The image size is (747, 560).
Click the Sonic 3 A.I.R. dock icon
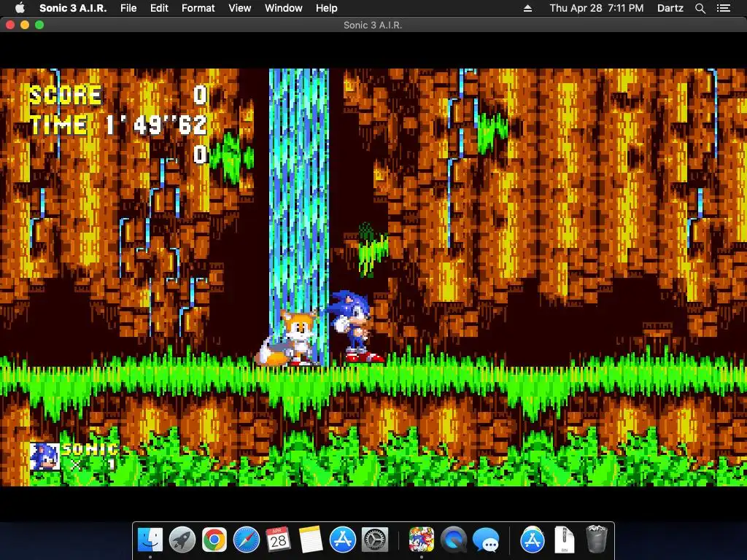(x=422, y=540)
